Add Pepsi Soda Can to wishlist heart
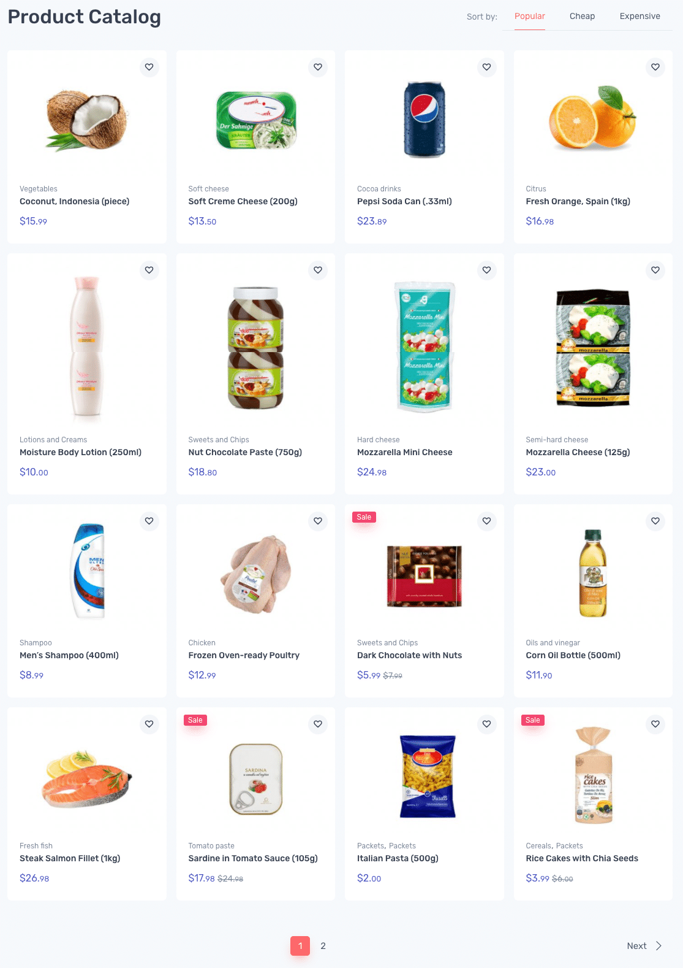The image size is (683, 968). click(x=486, y=67)
